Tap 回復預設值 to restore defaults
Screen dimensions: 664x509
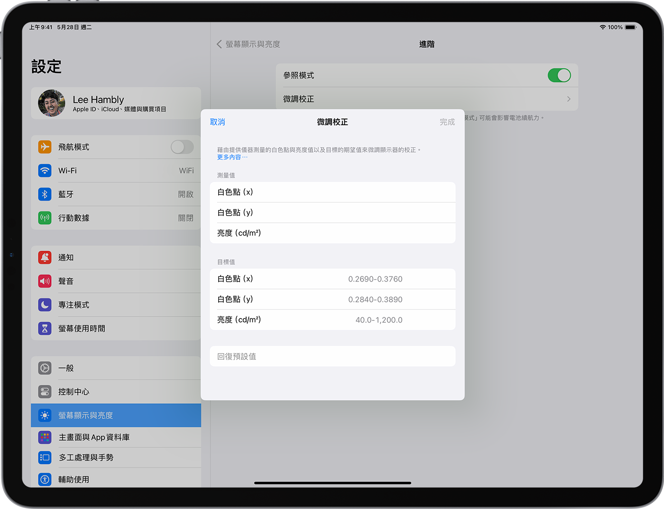[x=332, y=356]
